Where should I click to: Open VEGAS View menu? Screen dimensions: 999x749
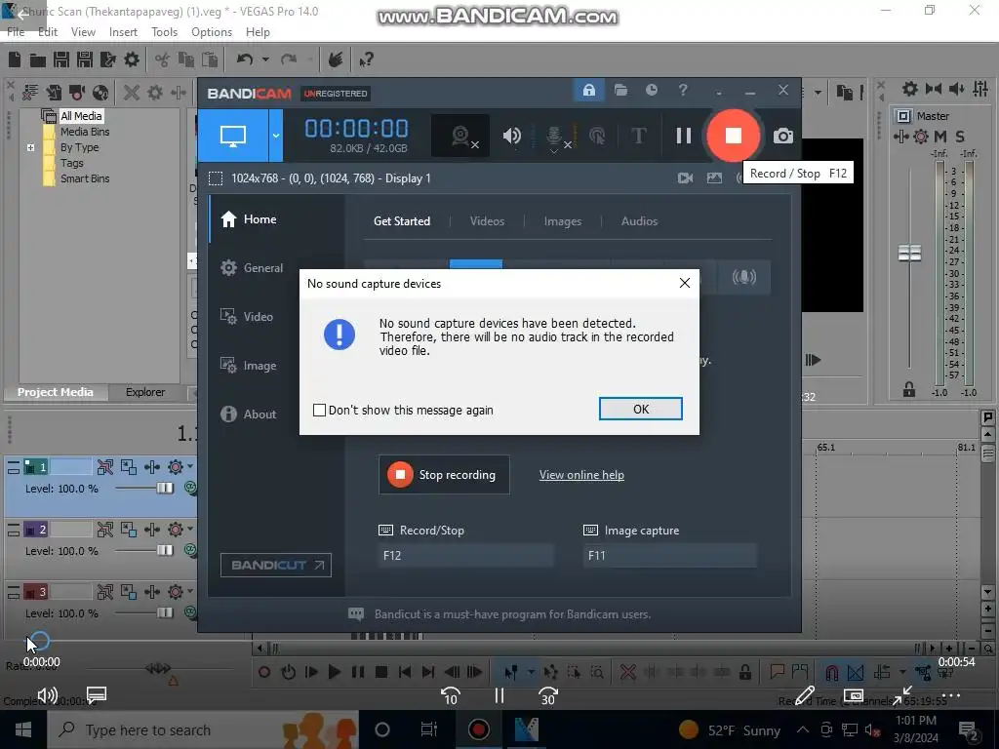click(x=83, y=32)
